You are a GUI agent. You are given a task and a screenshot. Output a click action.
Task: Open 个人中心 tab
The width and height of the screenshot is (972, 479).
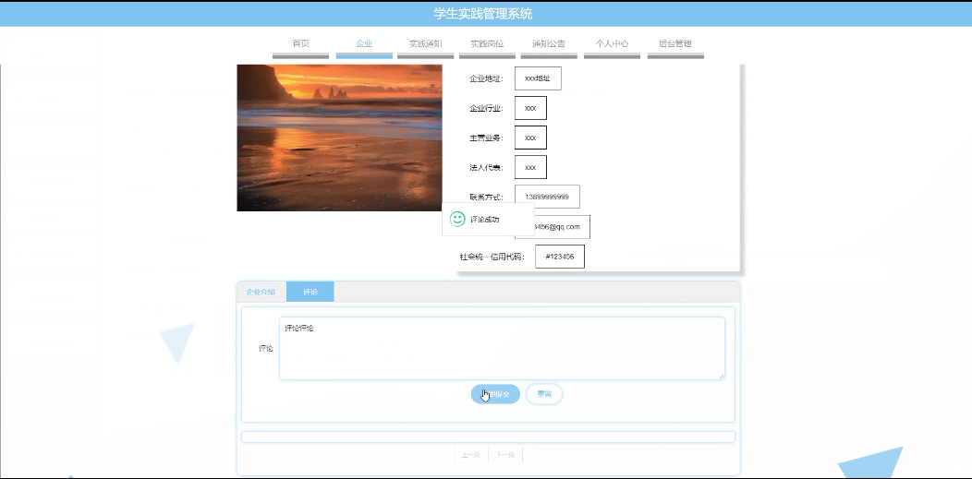coord(612,44)
